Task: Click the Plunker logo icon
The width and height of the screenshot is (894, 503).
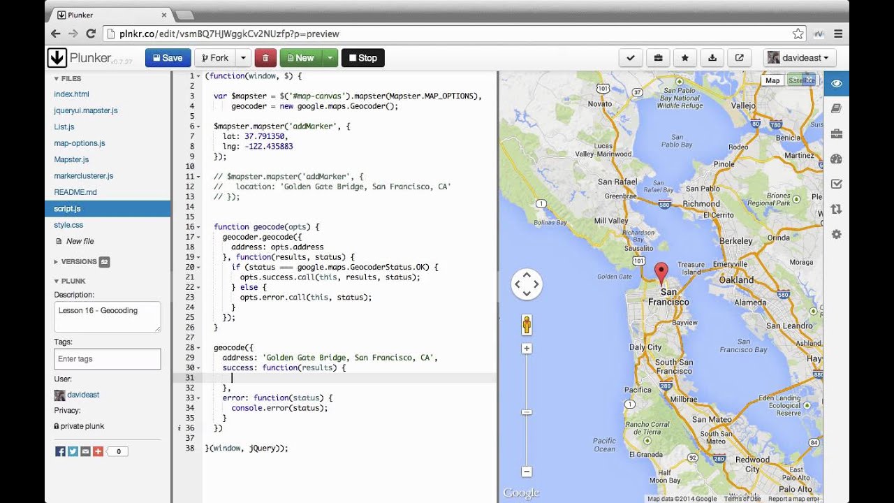Action: pos(57,58)
